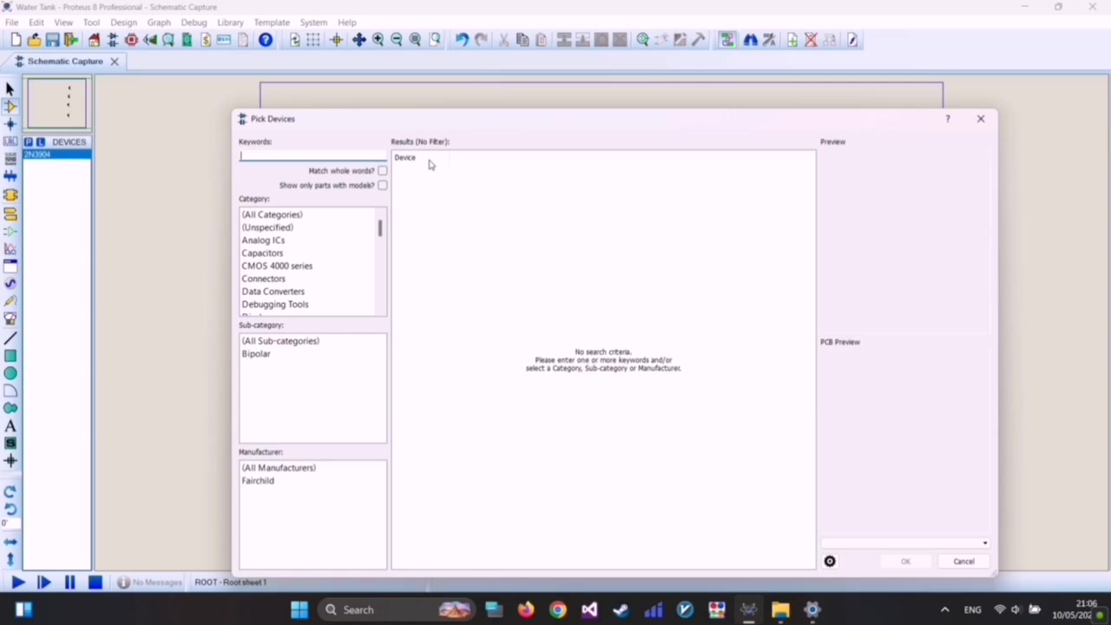1111x625 pixels.
Task: Click the Keywords input field
Action: (x=312, y=156)
